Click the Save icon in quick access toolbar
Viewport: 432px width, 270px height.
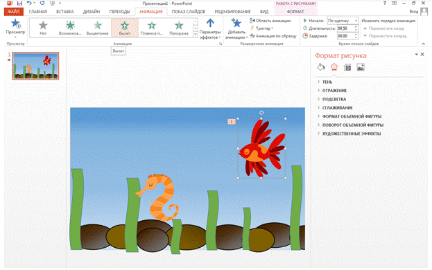pos(19,3)
